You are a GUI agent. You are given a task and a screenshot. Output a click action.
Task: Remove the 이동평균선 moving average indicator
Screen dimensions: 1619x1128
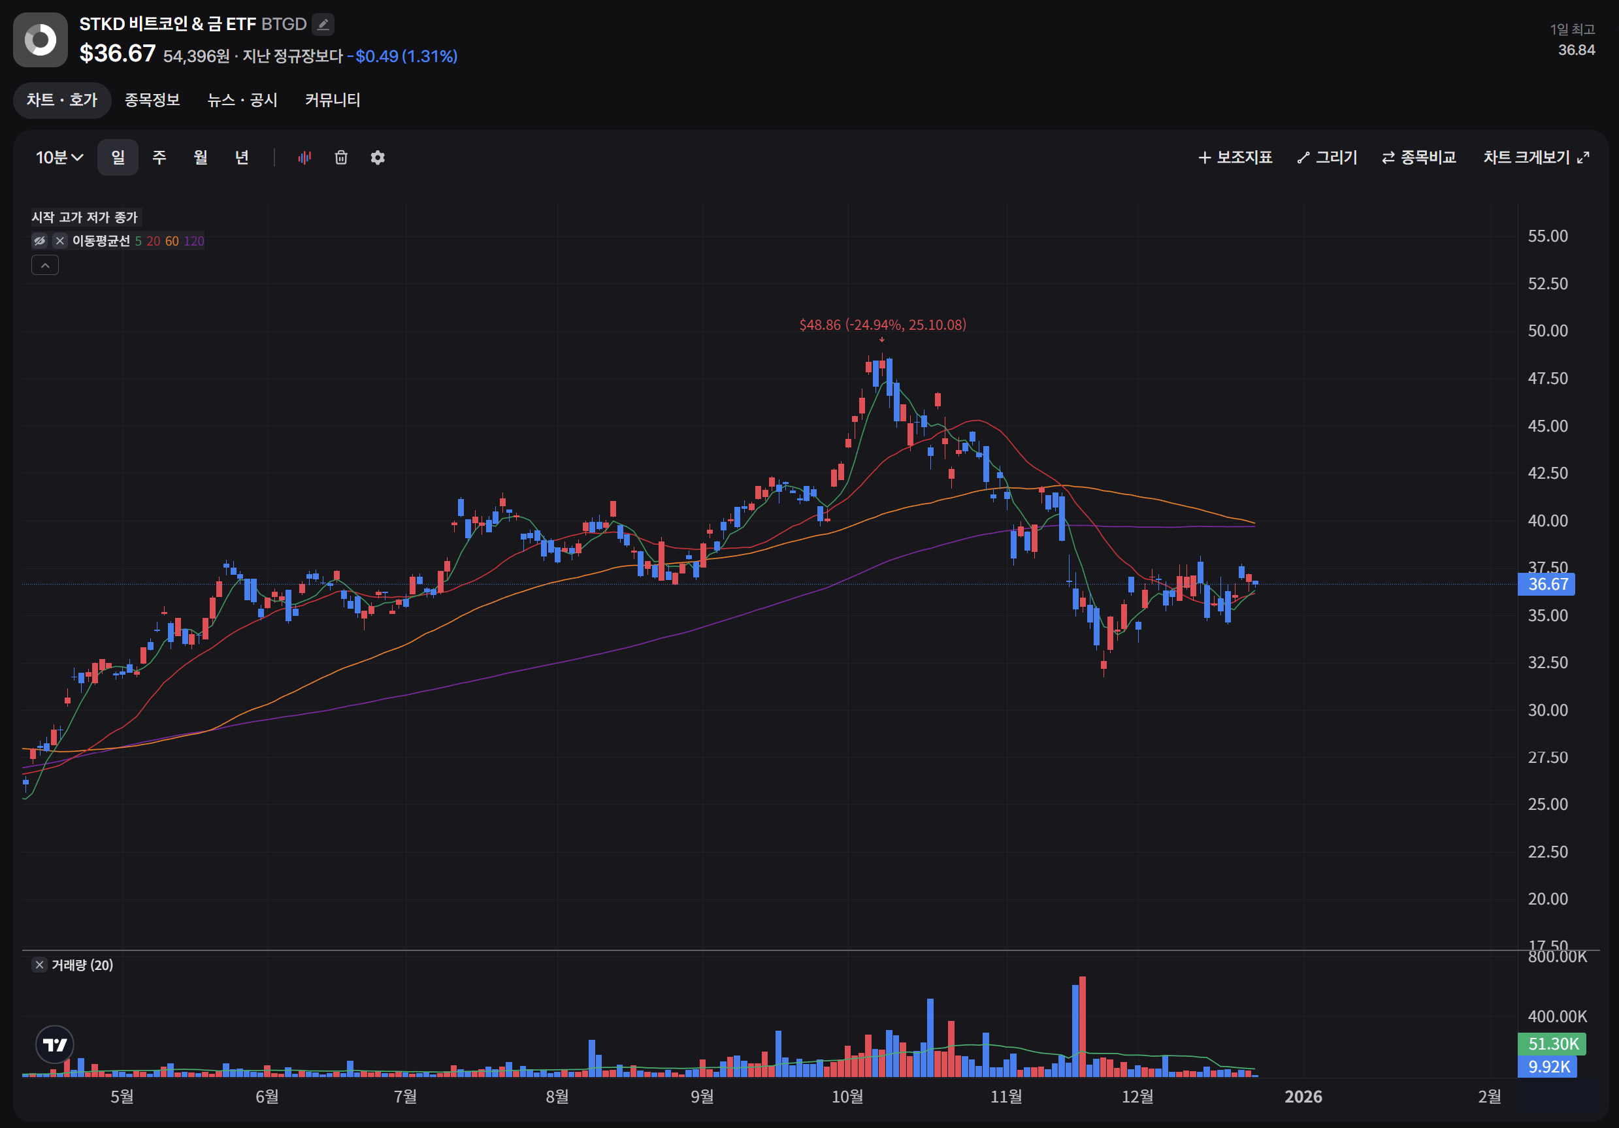[x=60, y=241]
